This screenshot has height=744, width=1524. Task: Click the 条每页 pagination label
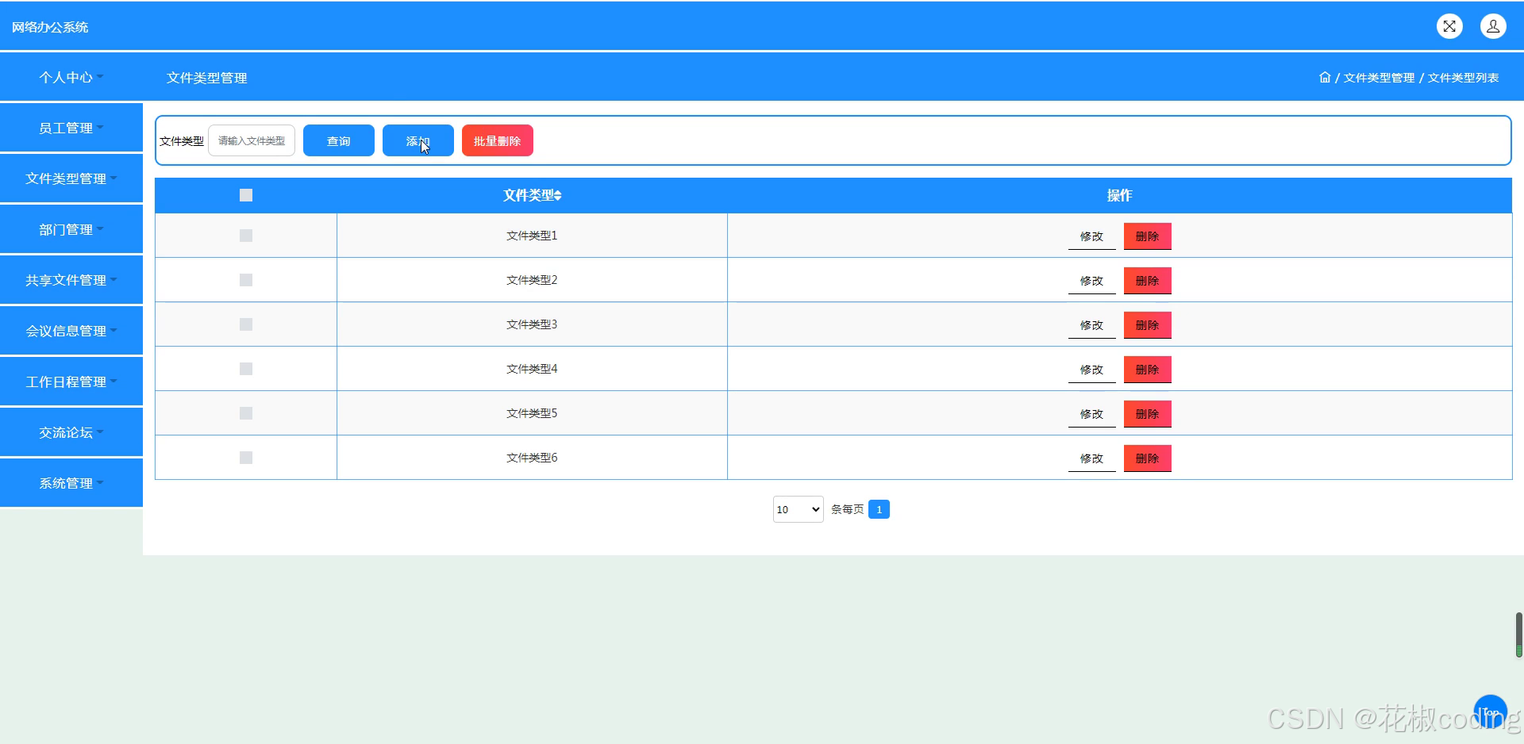tap(847, 509)
